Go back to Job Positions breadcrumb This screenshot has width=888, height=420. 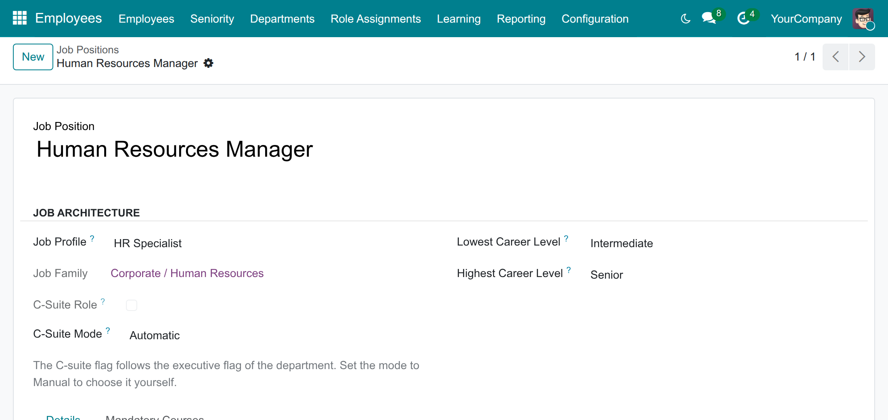pyautogui.click(x=88, y=50)
